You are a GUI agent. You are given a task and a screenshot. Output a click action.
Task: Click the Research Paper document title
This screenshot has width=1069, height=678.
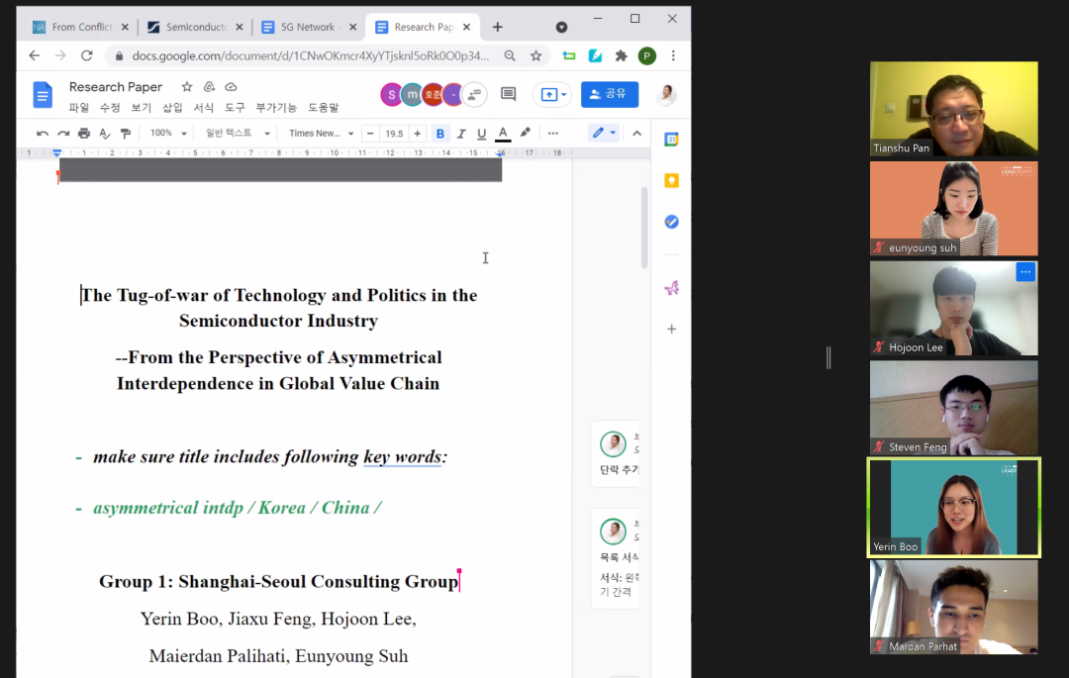[116, 86]
